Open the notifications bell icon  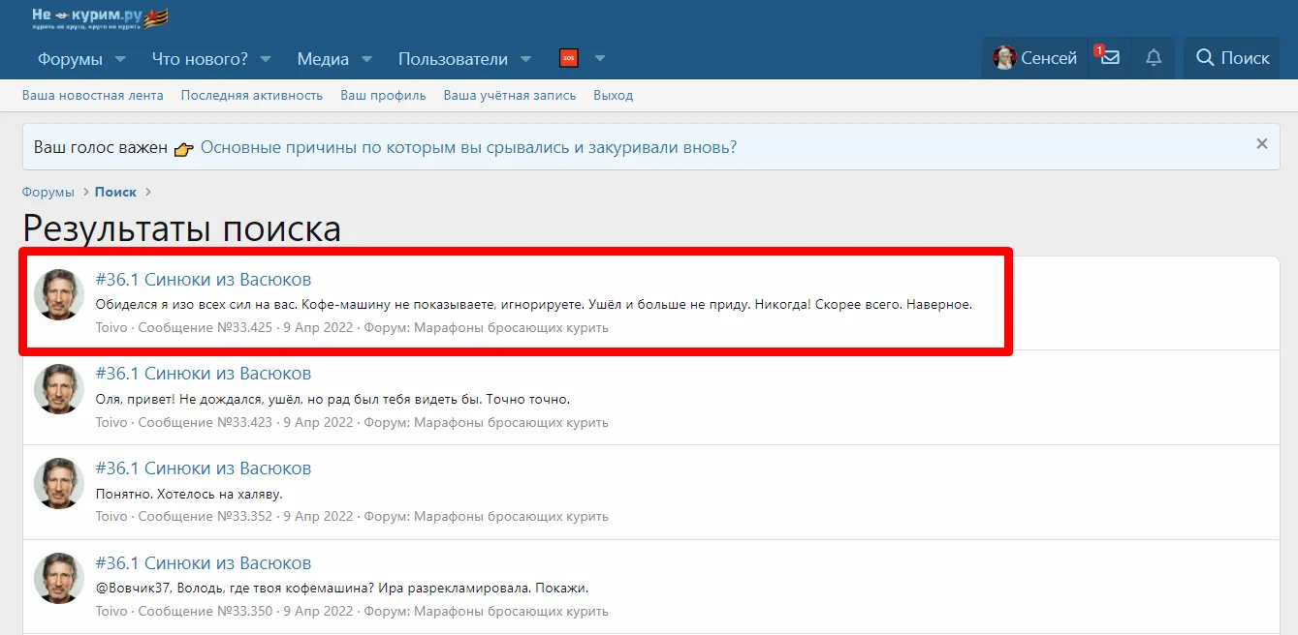[1154, 58]
